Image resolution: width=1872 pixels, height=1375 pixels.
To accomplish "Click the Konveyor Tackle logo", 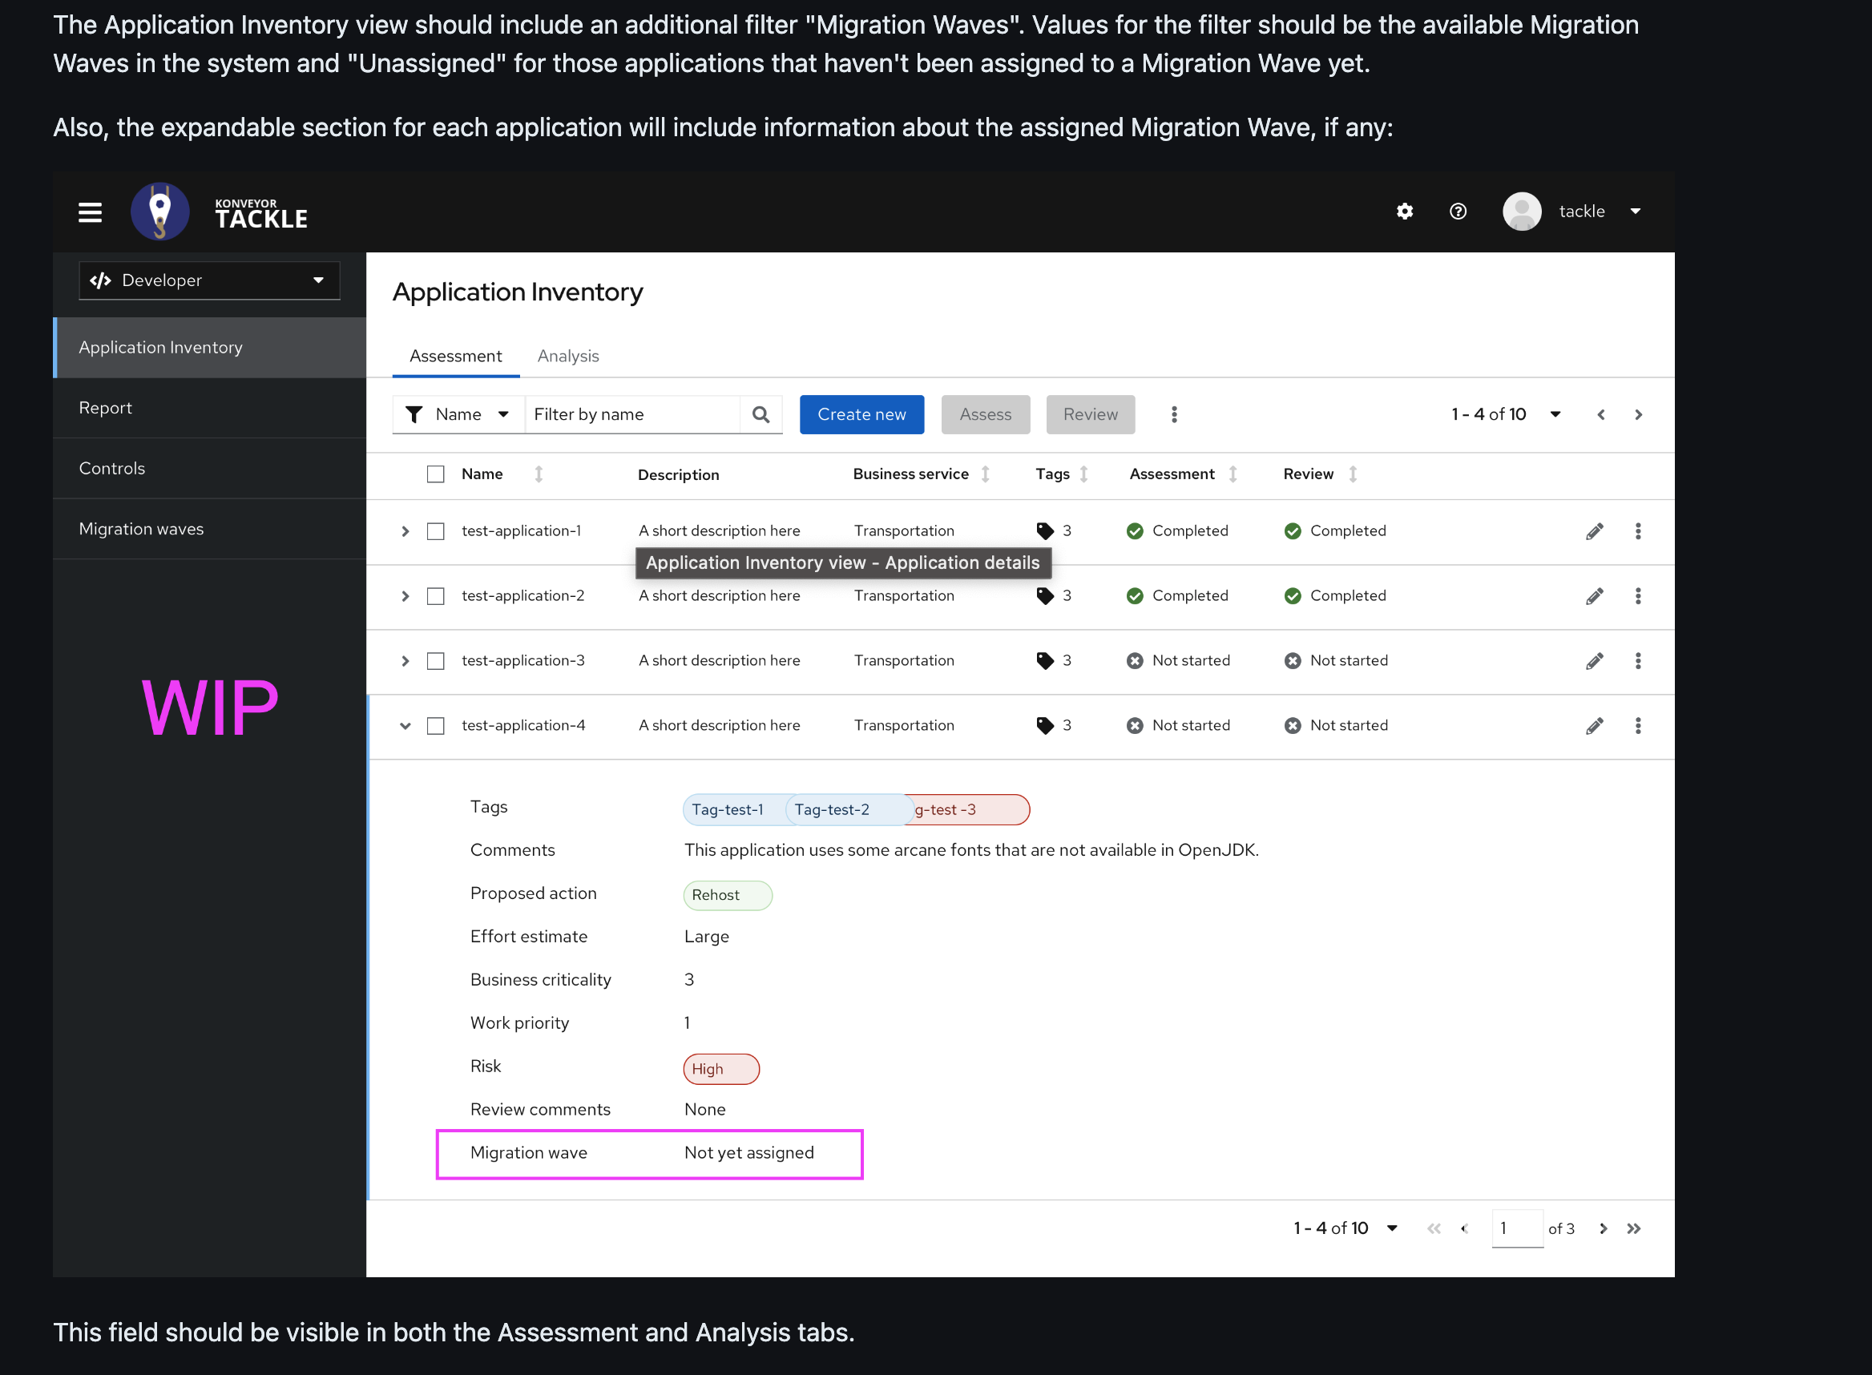I will point(159,212).
